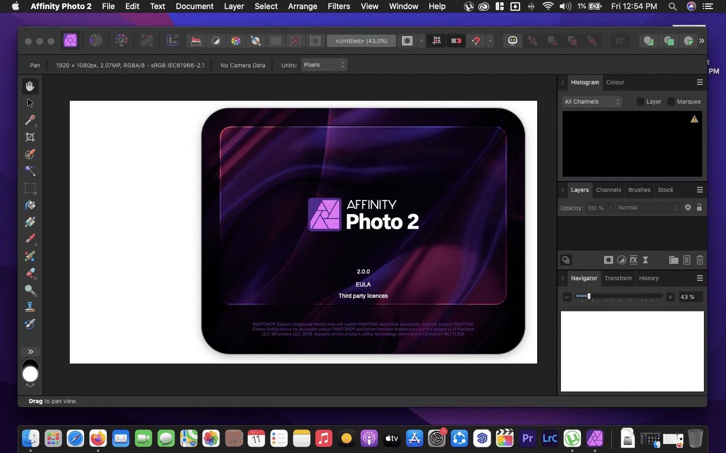The image size is (726, 453).
Task: Switch to the Photo Persona
Action: click(x=70, y=41)
